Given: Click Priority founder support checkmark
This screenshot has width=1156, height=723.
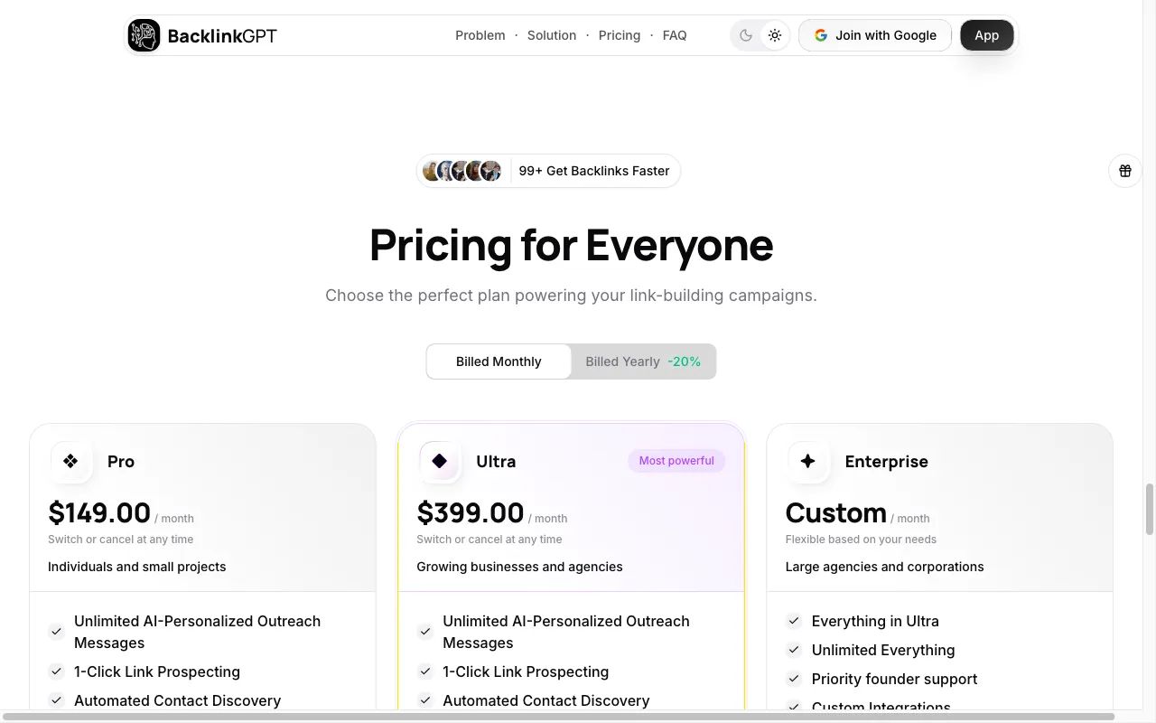Looking at the screenshot, I should [794, 679].
